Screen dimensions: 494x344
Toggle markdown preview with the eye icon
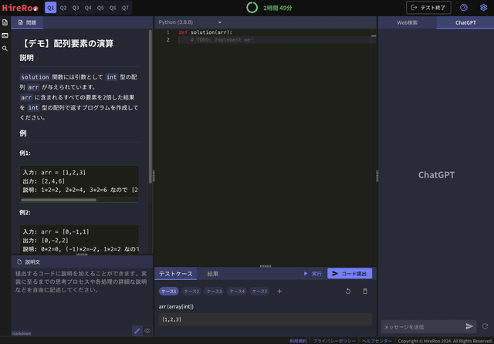click(x=147, y=331)
